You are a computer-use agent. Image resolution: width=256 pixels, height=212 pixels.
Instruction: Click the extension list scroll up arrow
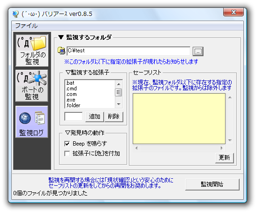coord(119,84)
